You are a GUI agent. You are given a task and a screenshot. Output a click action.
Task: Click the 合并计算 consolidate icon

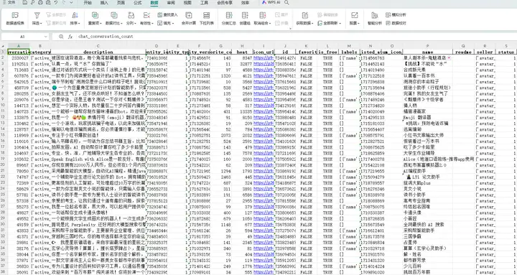click(x=189, y=16)
